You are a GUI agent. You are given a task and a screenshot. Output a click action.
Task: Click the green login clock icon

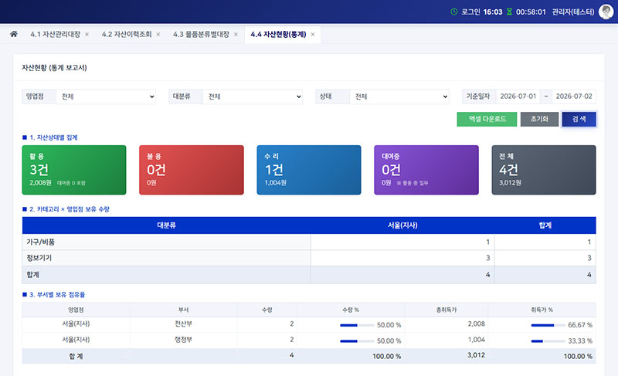[x=454, y=12]
